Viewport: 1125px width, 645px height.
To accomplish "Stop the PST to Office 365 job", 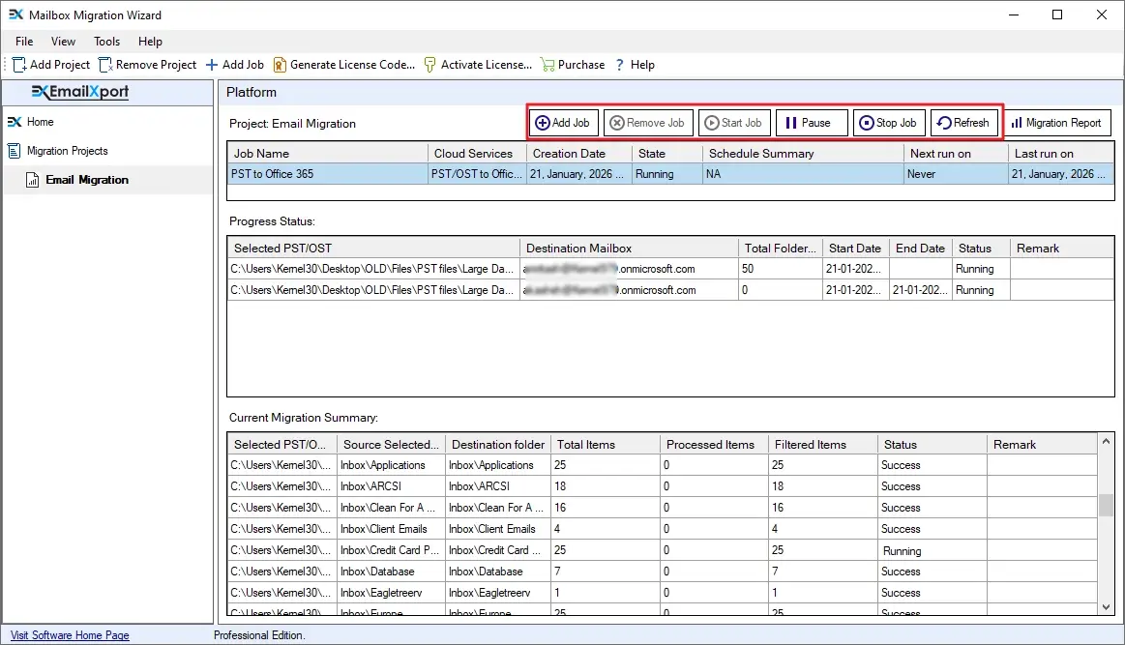I will [888, 123].
